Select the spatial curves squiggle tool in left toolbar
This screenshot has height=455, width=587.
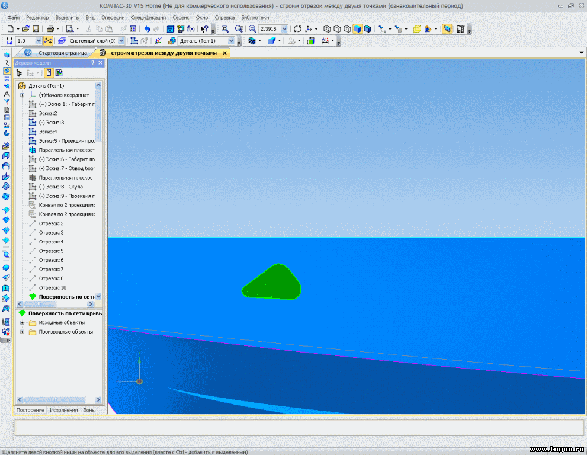click(x=7, y=63)
